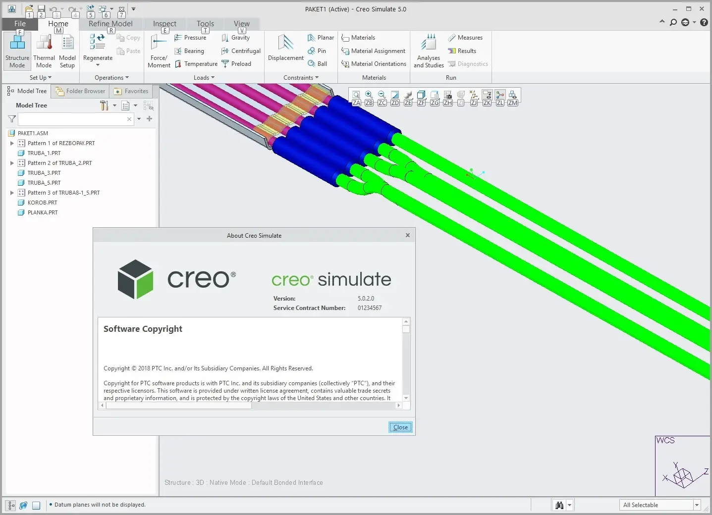This screenshot has height=515, width=712.
Task: Add a Pressure load
Action: pyautogui.click(x=190, y=38)
